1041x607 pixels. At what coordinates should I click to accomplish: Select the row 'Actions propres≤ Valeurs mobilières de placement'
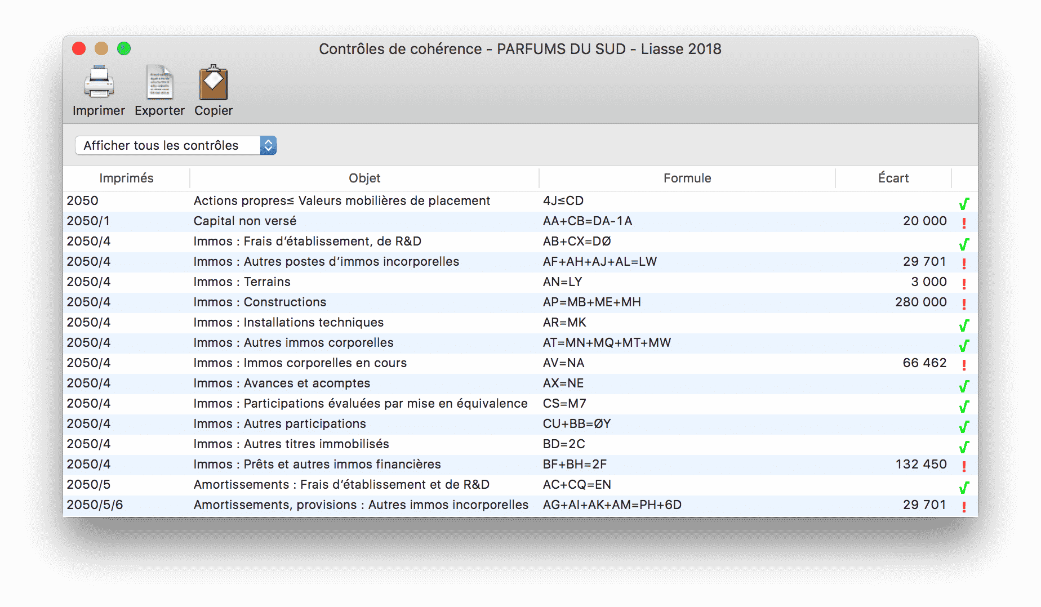click(520, 201)
